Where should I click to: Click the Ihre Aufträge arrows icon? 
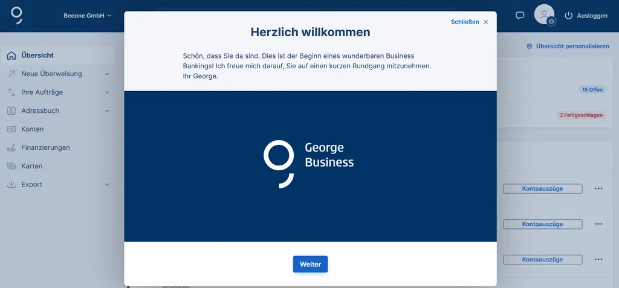[11, 92]
